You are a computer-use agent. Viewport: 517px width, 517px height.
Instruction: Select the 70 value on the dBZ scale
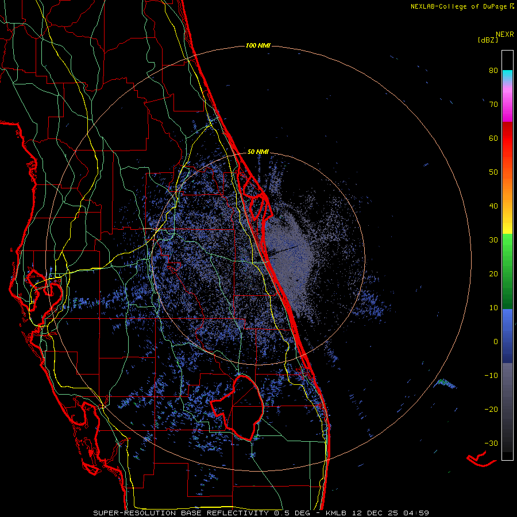coord(493,104)
